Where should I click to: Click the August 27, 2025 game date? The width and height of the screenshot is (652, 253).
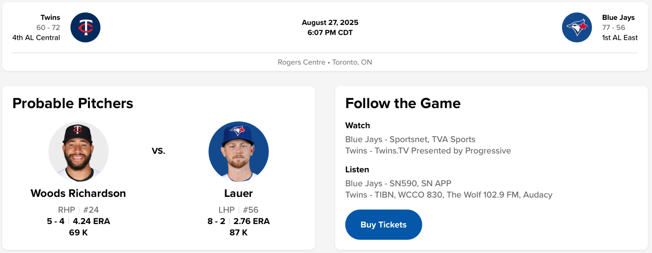pos(330,22)
